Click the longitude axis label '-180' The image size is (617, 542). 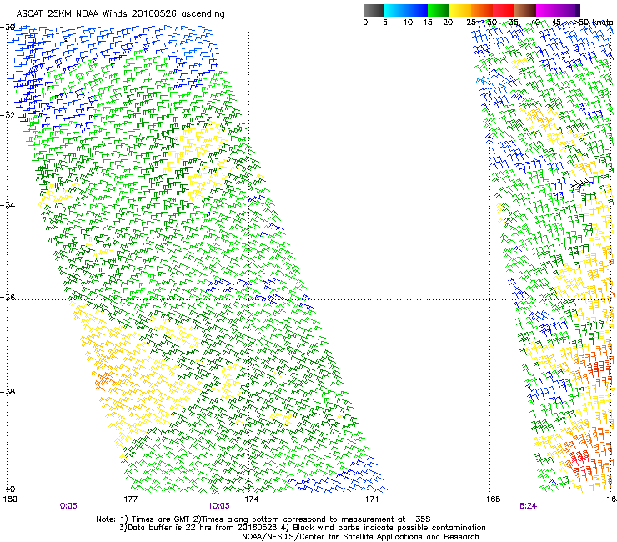point(8,499)
